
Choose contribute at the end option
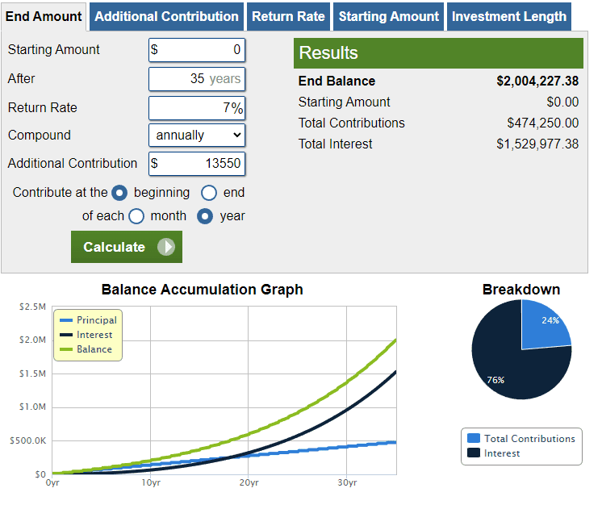coord(209,193)
